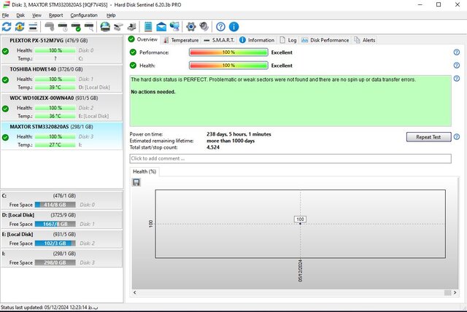Open configuration gear icon in toolbar

click(x=191, y=27)
